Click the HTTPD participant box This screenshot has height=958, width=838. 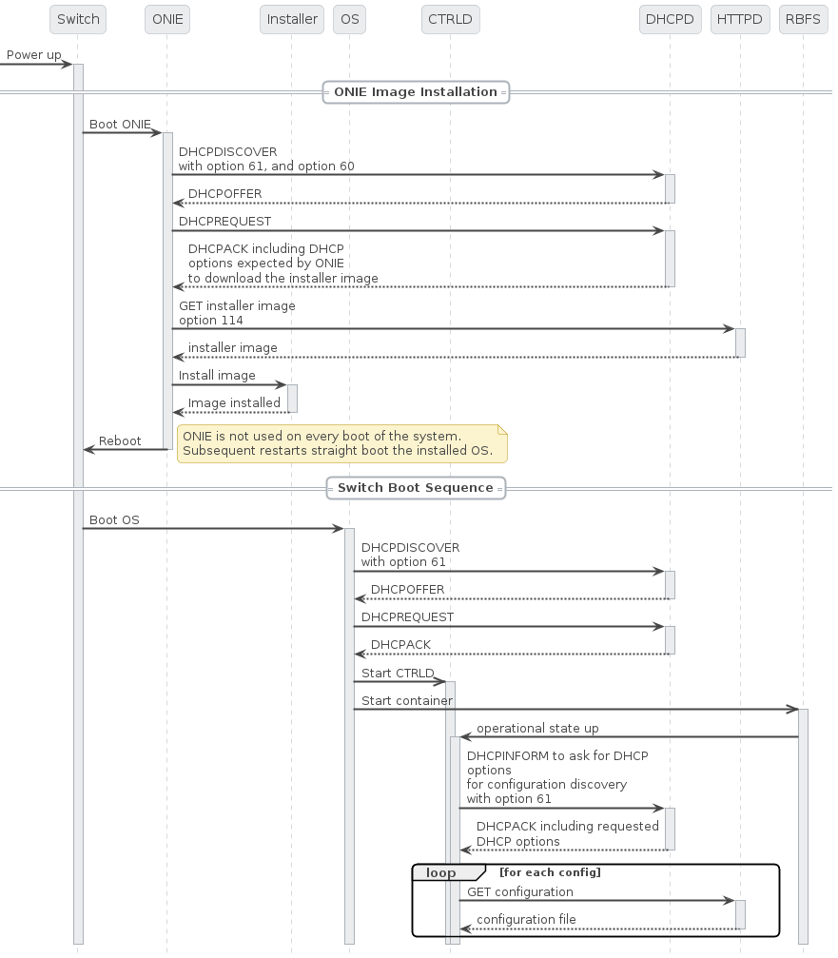739,19
